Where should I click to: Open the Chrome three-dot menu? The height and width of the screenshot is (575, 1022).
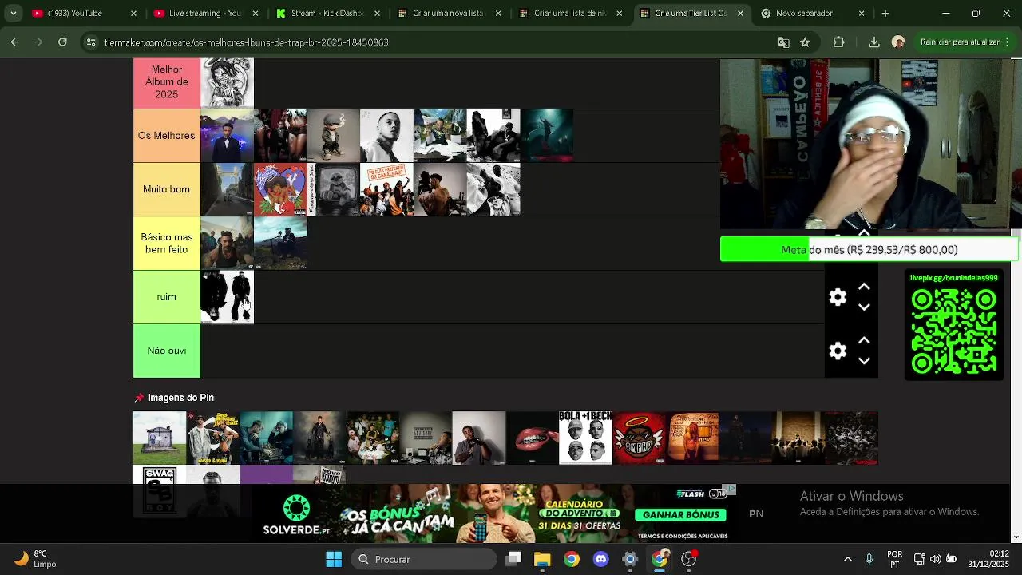click(x=1009, y=42)
